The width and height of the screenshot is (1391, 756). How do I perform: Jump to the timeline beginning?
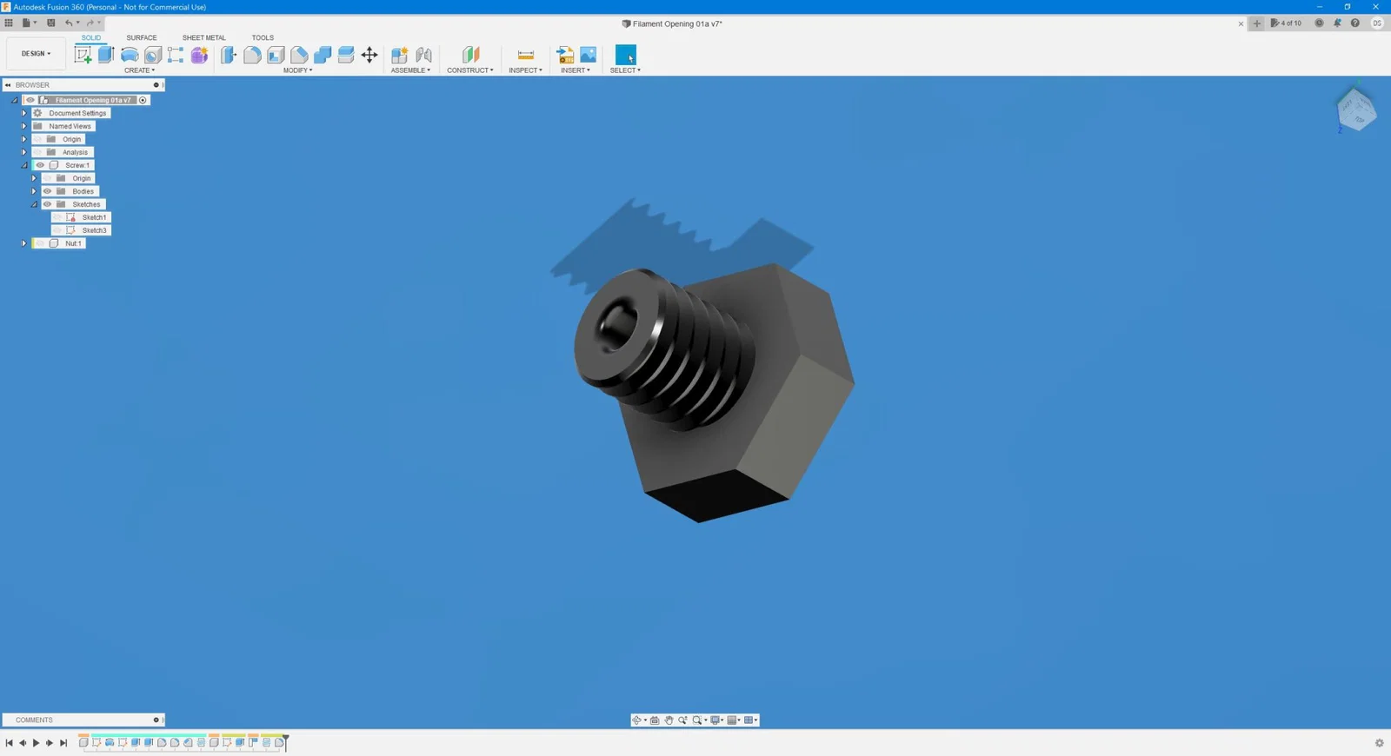9,743
